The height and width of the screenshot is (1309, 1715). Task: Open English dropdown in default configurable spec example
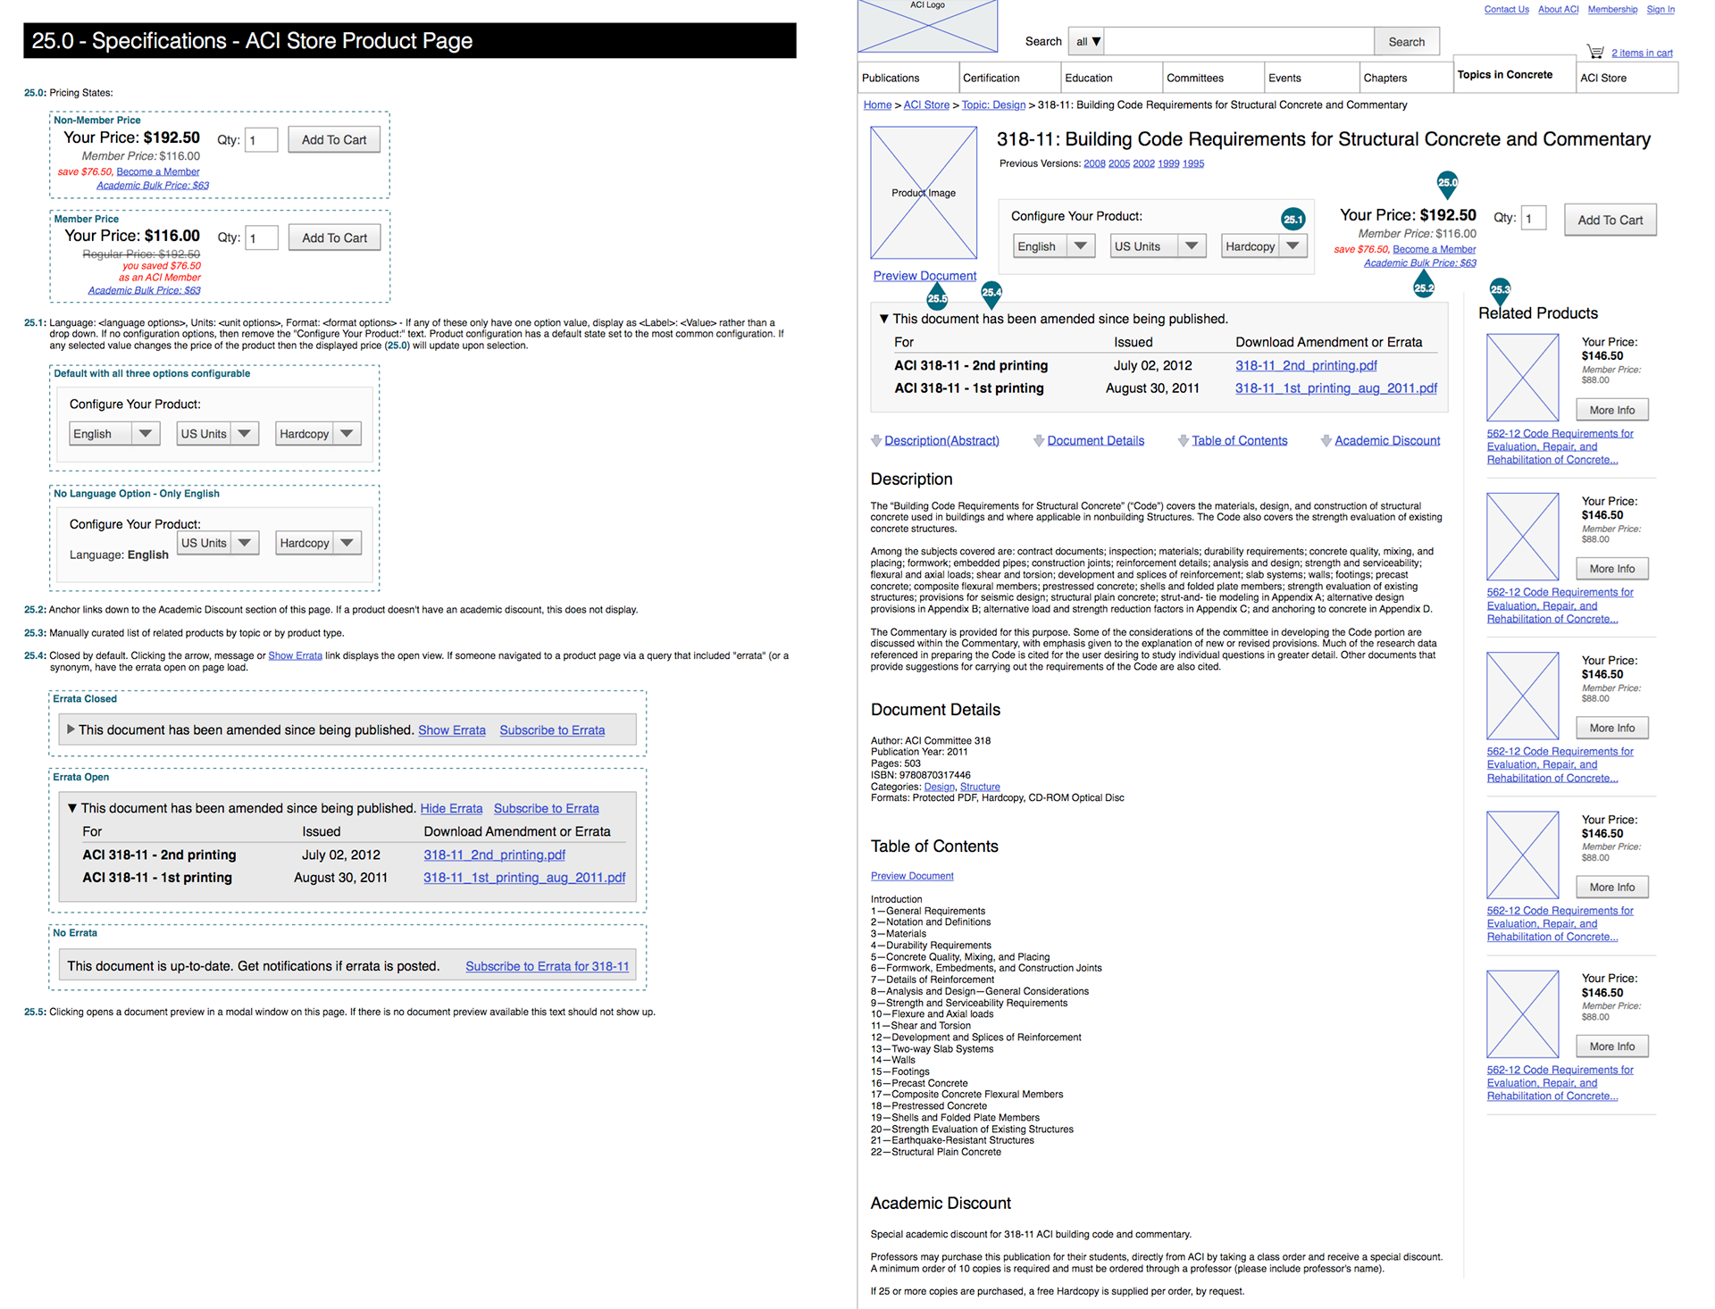(x=114, y=434)
